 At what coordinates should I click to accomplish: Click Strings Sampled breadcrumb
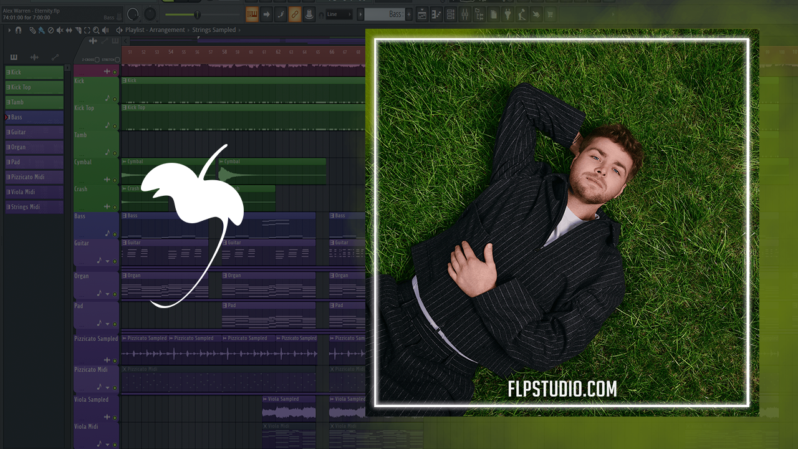coord(214,30)
